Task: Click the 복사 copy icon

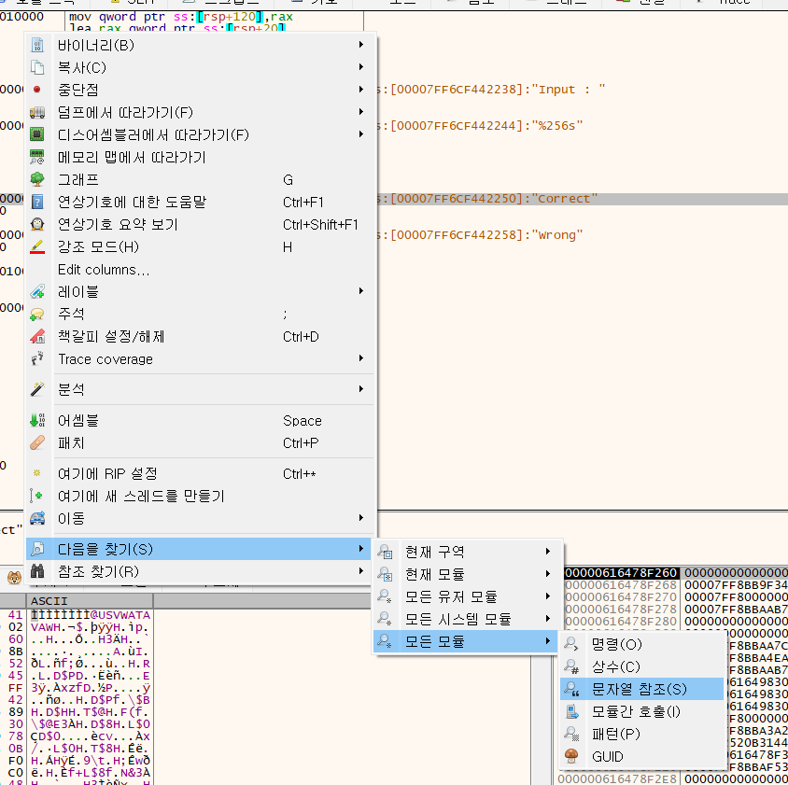Action: (x=37, y=67)
